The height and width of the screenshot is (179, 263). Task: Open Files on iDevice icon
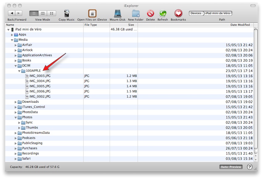92,14
